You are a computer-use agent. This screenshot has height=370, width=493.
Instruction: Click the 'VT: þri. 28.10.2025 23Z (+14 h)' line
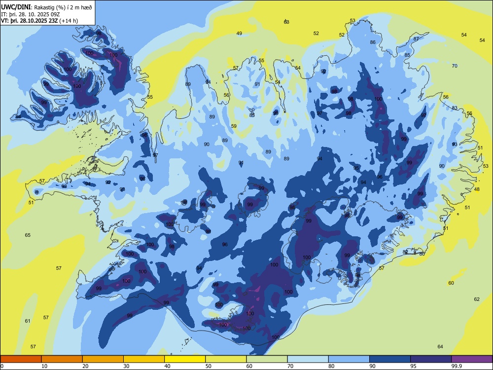click(x=39, y=21)
